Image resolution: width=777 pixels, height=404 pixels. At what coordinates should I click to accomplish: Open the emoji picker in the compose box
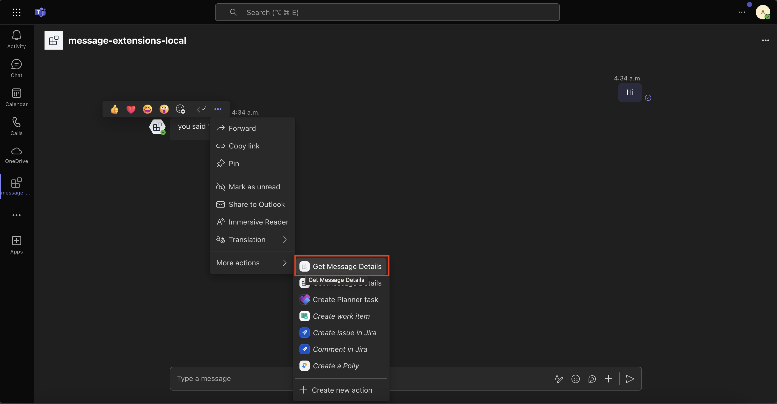click(576, 379)
